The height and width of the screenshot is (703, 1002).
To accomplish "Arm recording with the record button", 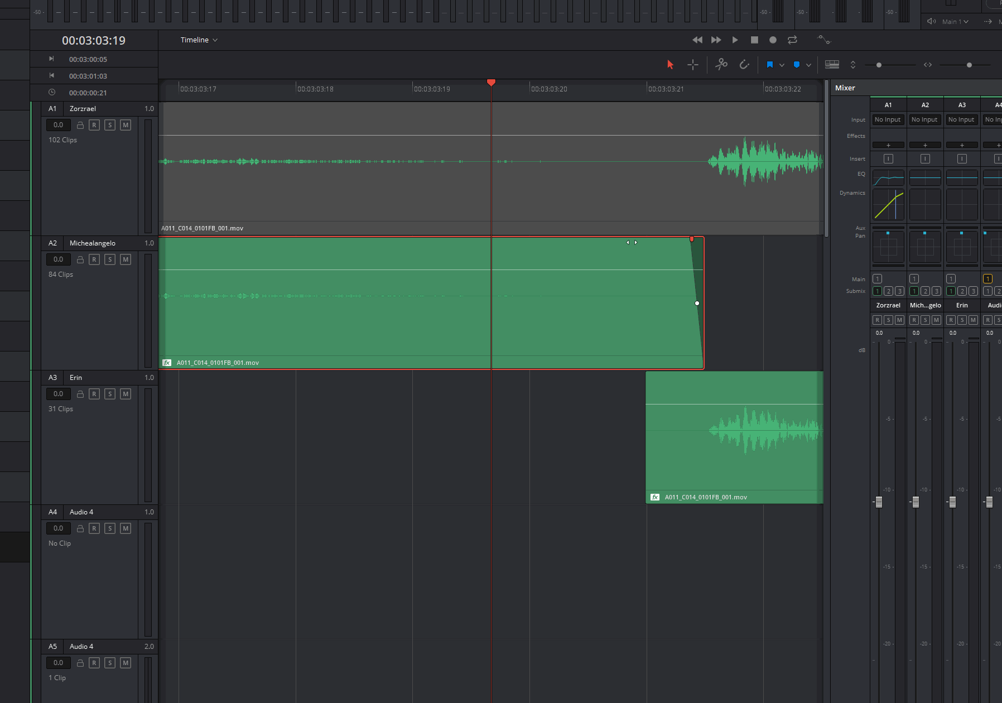I will (773, 40).
